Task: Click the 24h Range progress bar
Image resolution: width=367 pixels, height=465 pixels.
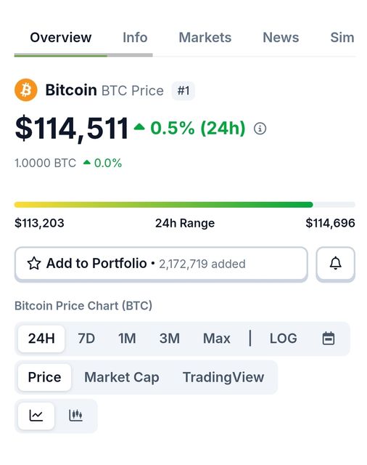Action: pos(185,205)
